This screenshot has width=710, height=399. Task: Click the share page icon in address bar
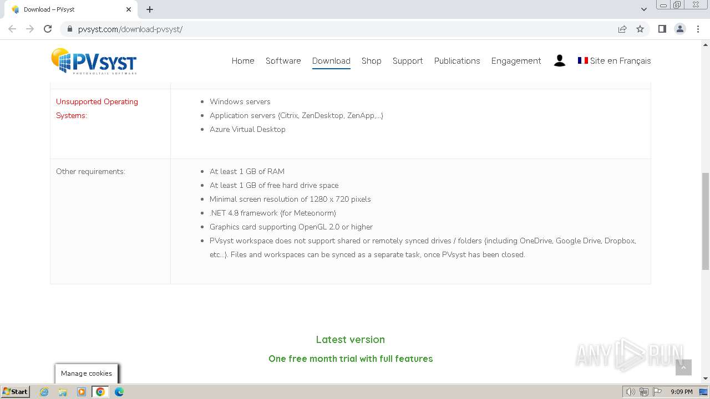tap(622, 29)
